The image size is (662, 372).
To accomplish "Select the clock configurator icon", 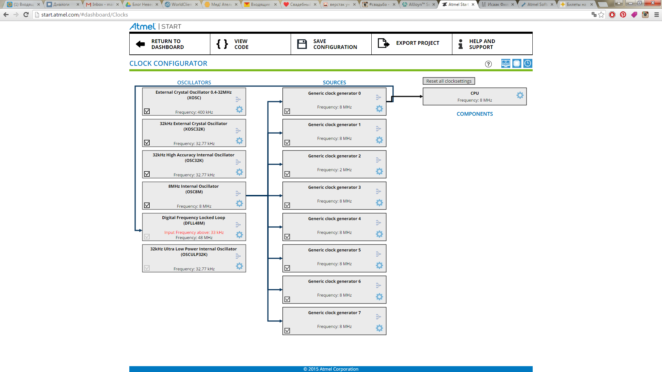I will (x=528, y=63).
